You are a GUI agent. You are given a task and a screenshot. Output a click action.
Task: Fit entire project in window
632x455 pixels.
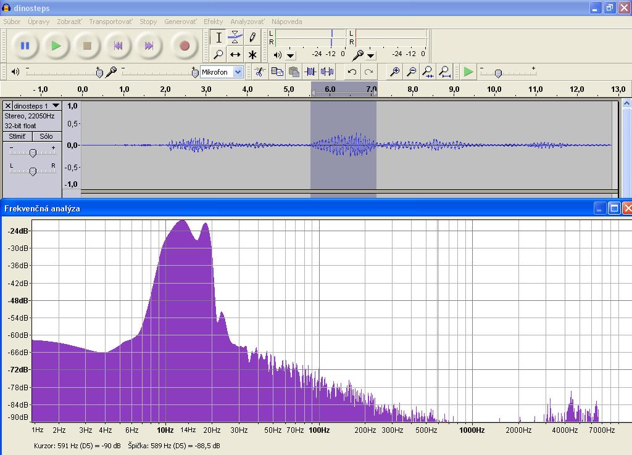(x=444, y=72)
